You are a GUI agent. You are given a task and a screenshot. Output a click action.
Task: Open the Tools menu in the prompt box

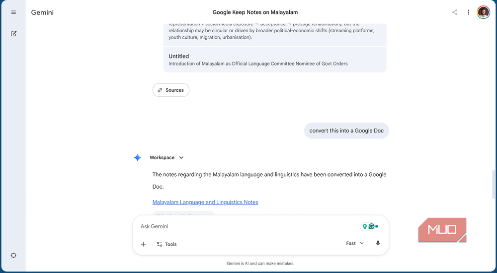166,244
